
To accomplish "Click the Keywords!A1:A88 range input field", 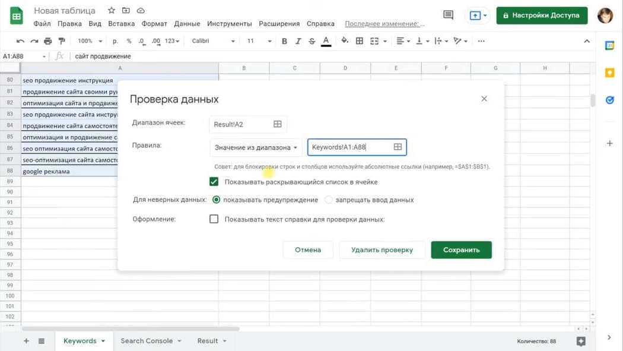I will point(350,147).
